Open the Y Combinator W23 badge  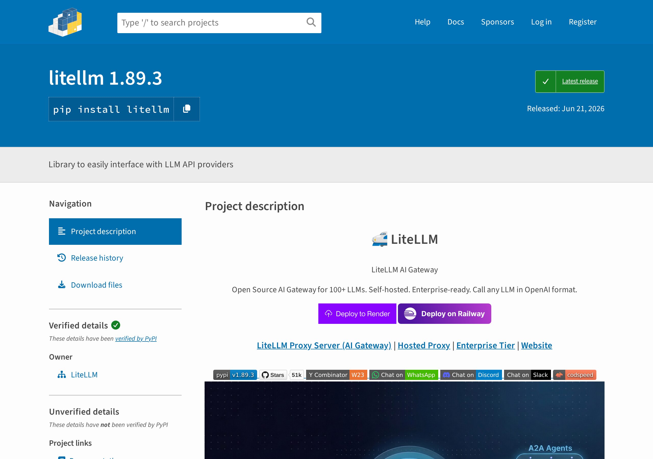point(336,375)
